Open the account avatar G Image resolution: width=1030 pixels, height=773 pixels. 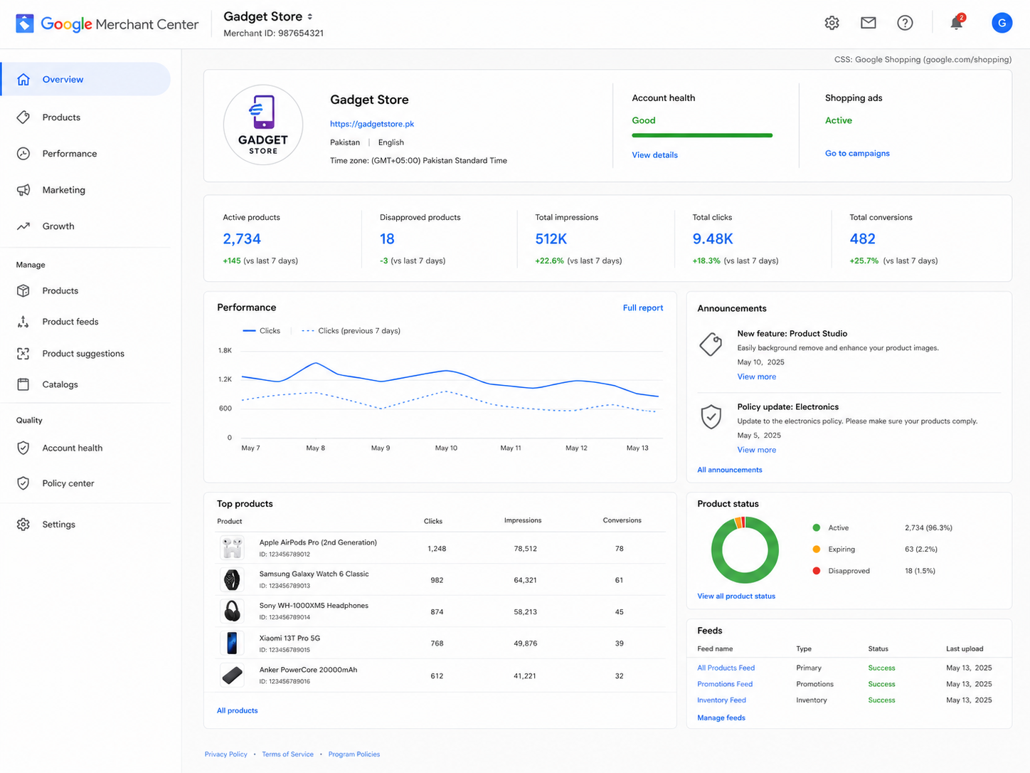click(x=1002, y=23)
